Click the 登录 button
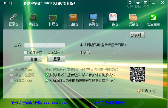Screen dimensions: 168x108 click(x=56, y=59)
